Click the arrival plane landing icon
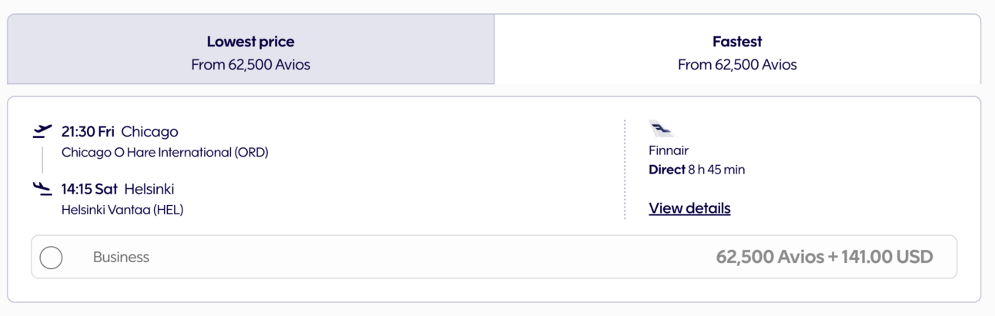The image size is (995, 316). pos(42,189)
